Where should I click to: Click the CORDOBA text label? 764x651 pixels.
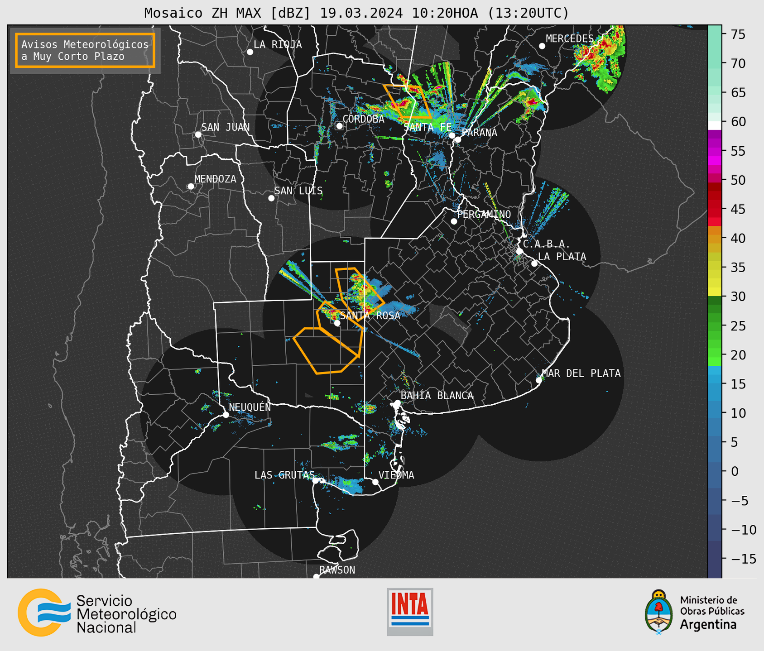(x=363, y=119)
